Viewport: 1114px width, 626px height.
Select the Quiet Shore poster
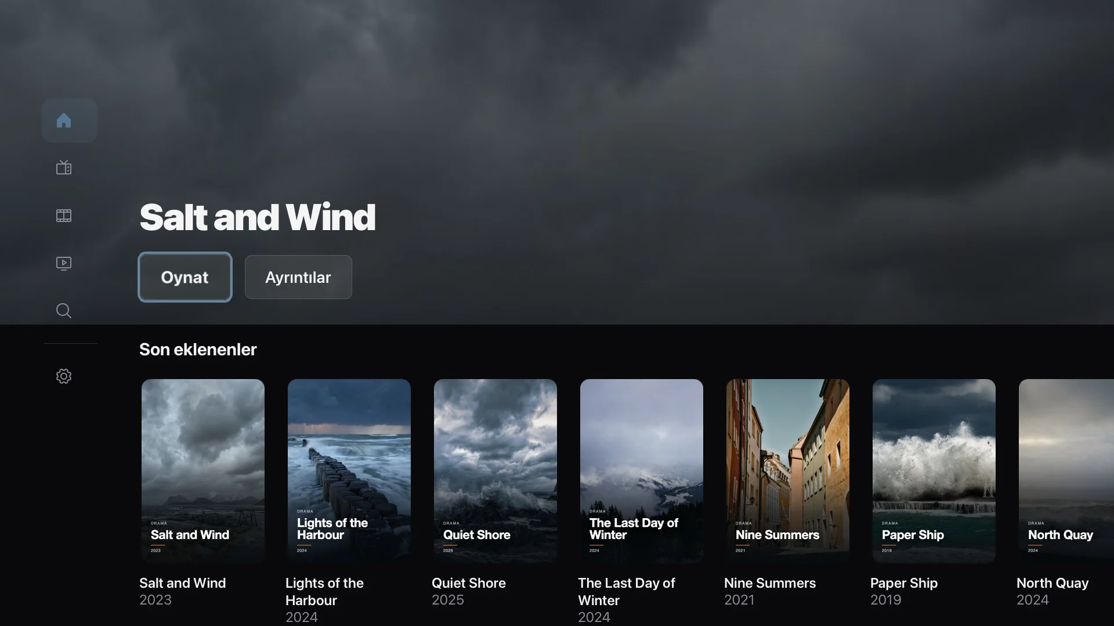(x=495, y=471)
